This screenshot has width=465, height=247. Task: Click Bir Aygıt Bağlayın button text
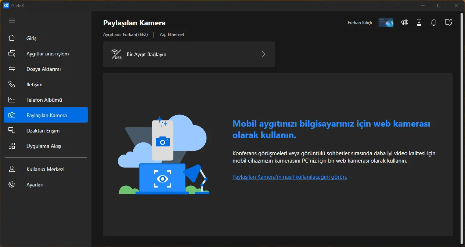147,54
